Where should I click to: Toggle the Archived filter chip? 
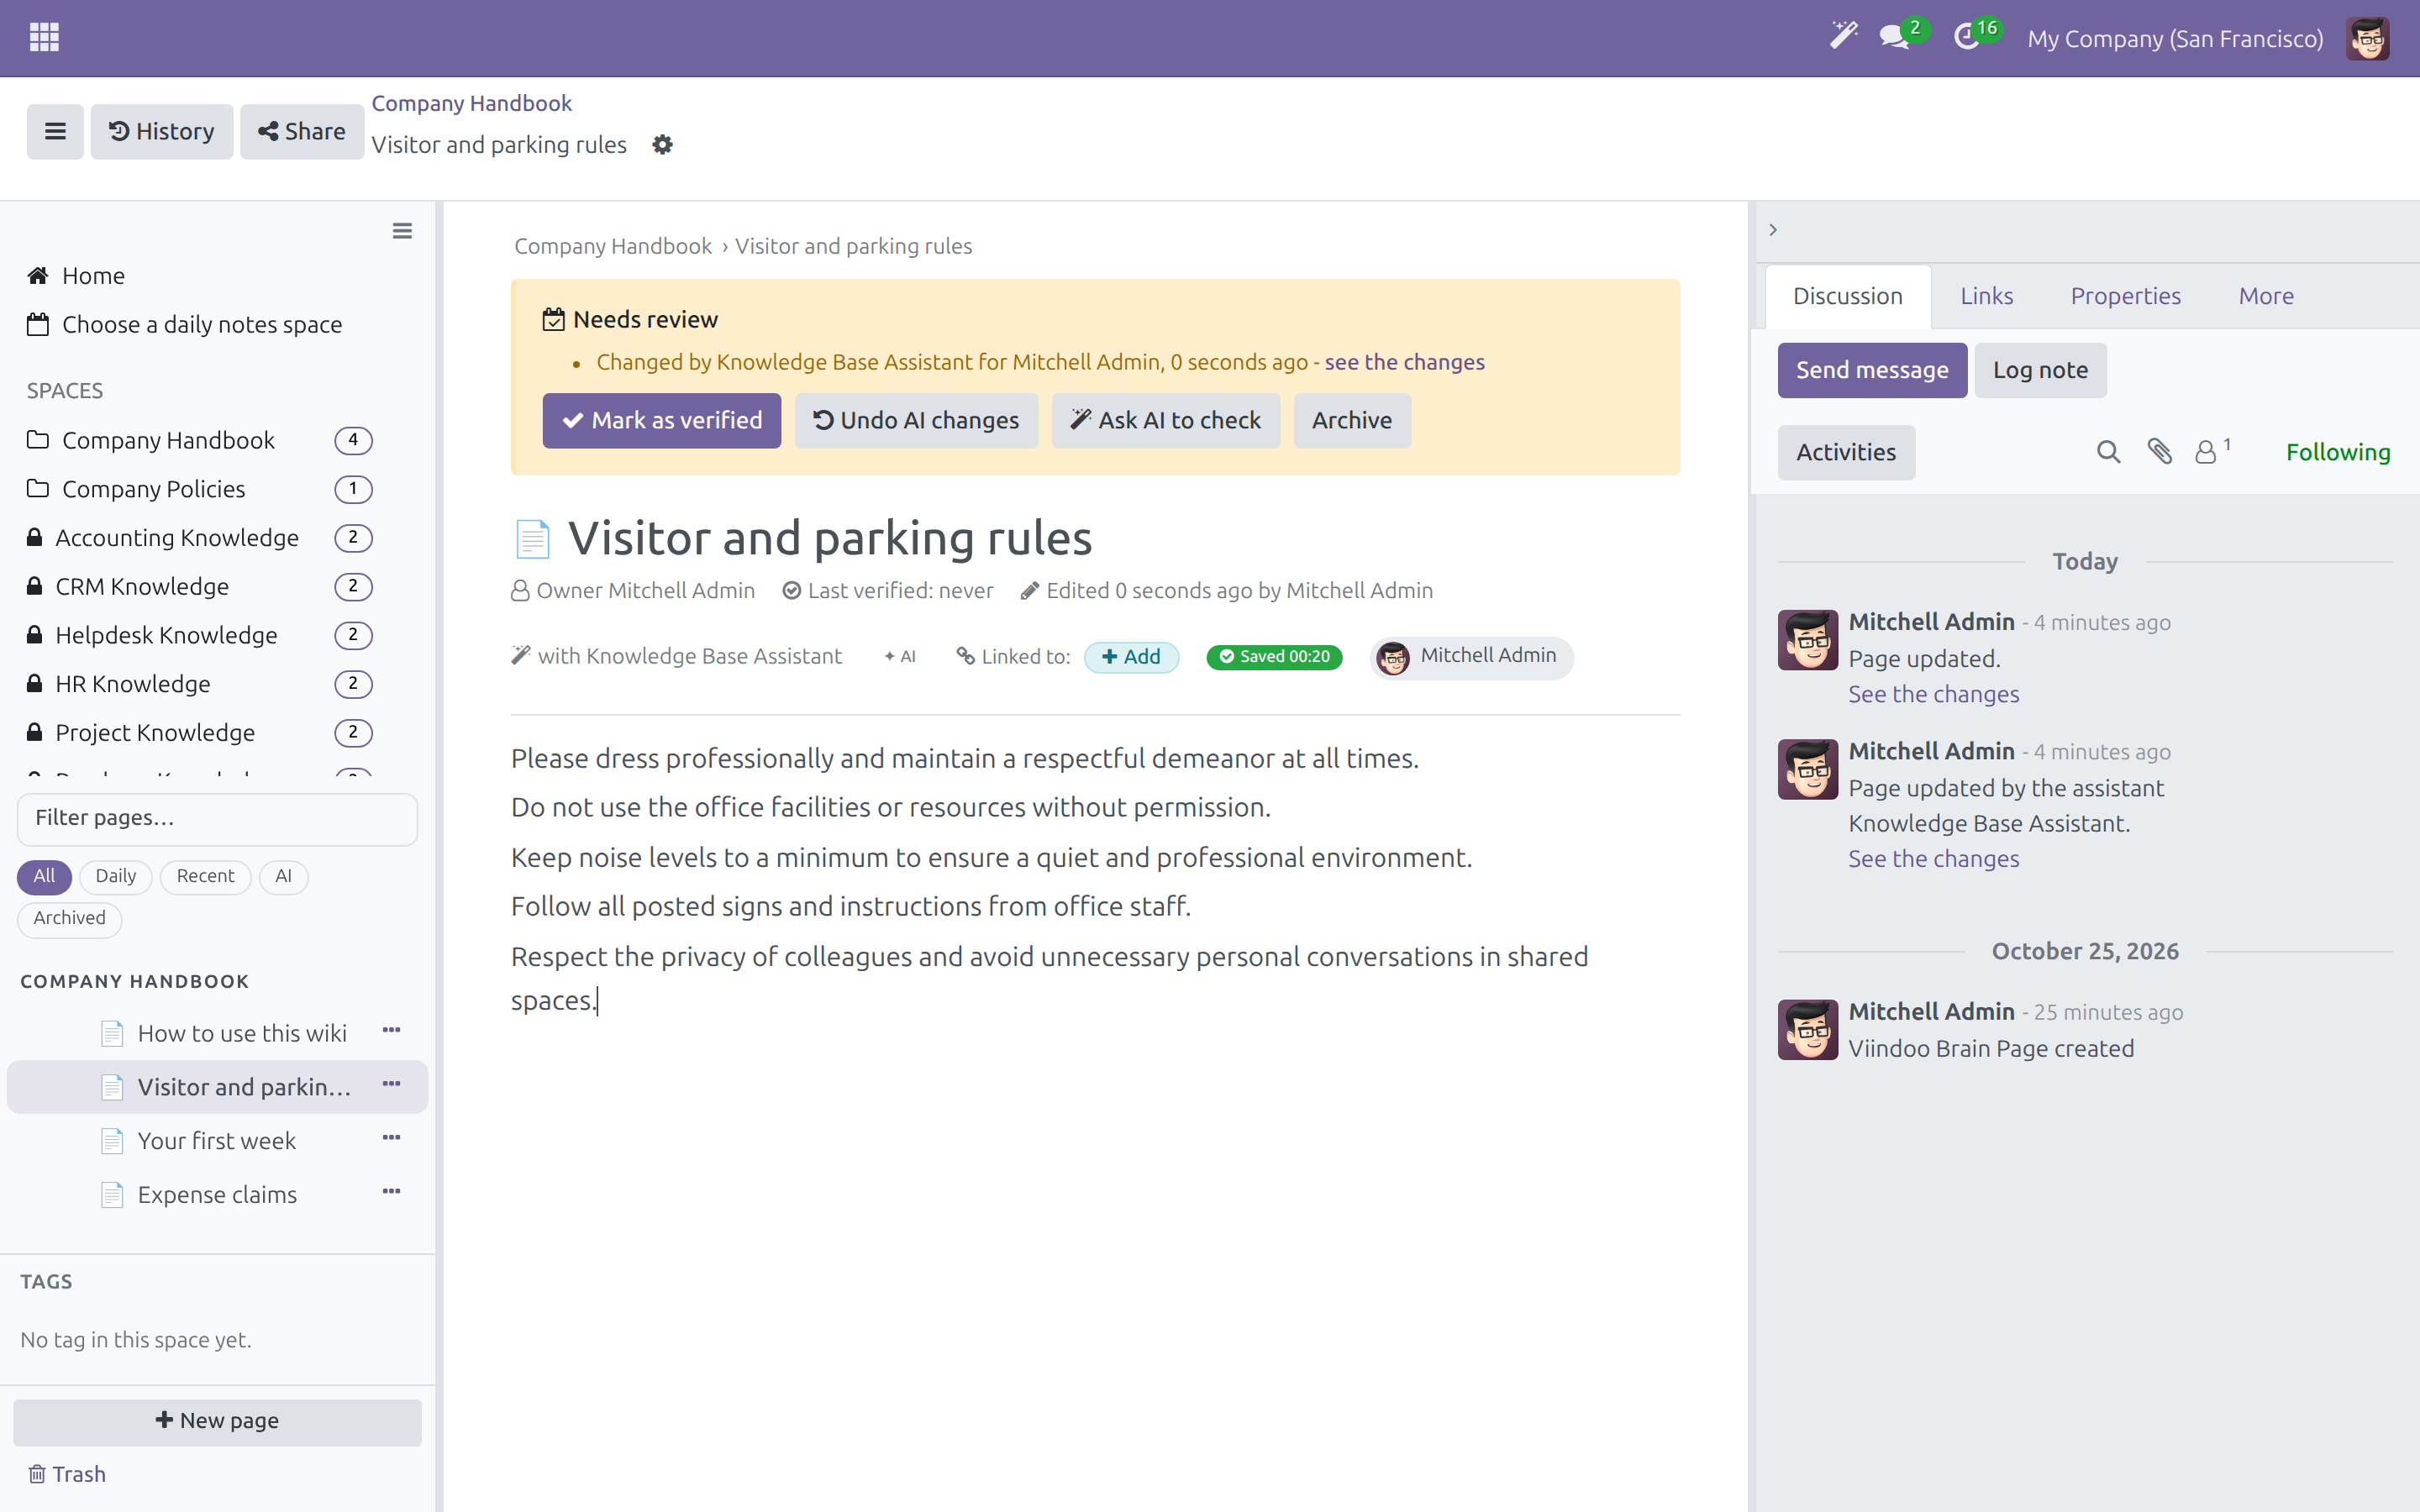(x=69, y=918)
